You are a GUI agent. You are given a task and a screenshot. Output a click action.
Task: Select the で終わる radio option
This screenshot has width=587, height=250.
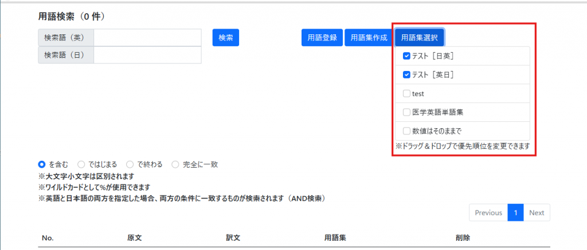(x=130, y=164)
